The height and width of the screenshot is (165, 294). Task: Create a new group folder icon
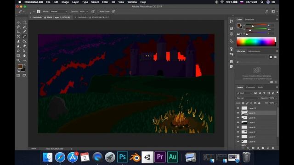(x=263, y=148)
